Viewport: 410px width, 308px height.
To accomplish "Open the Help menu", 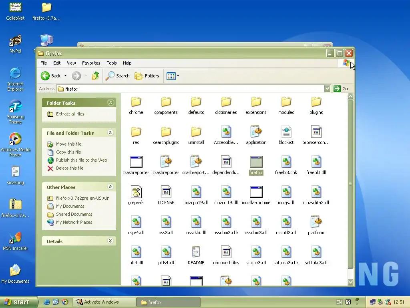I will click(127, 63).
